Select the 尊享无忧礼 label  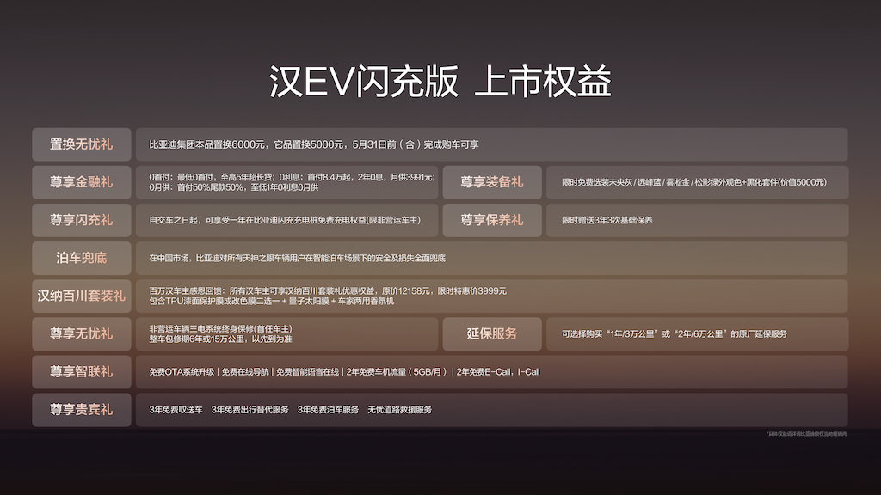click(81, 333)
